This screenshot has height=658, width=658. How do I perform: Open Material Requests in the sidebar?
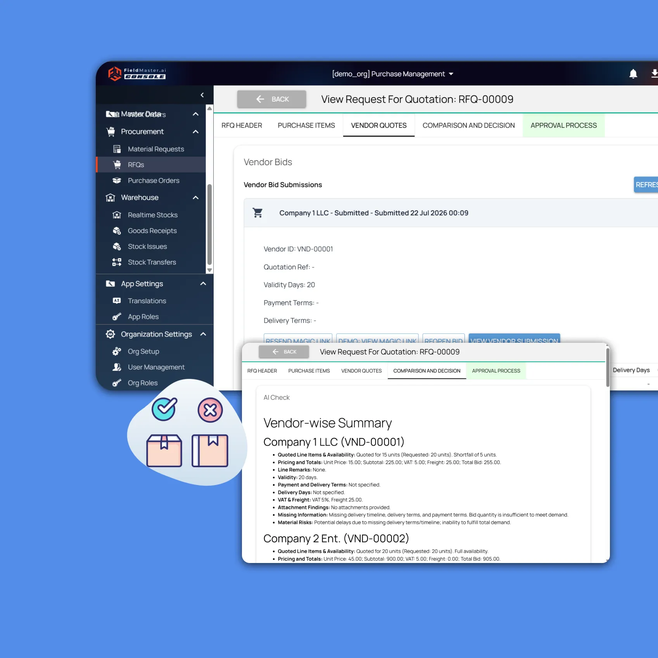(151, 149)
